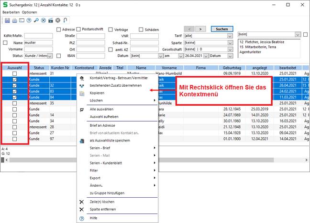The width and height of the screenshot is (310, 223).
Task: Enable the Adresse checkbox
Action: pos(59,30)
